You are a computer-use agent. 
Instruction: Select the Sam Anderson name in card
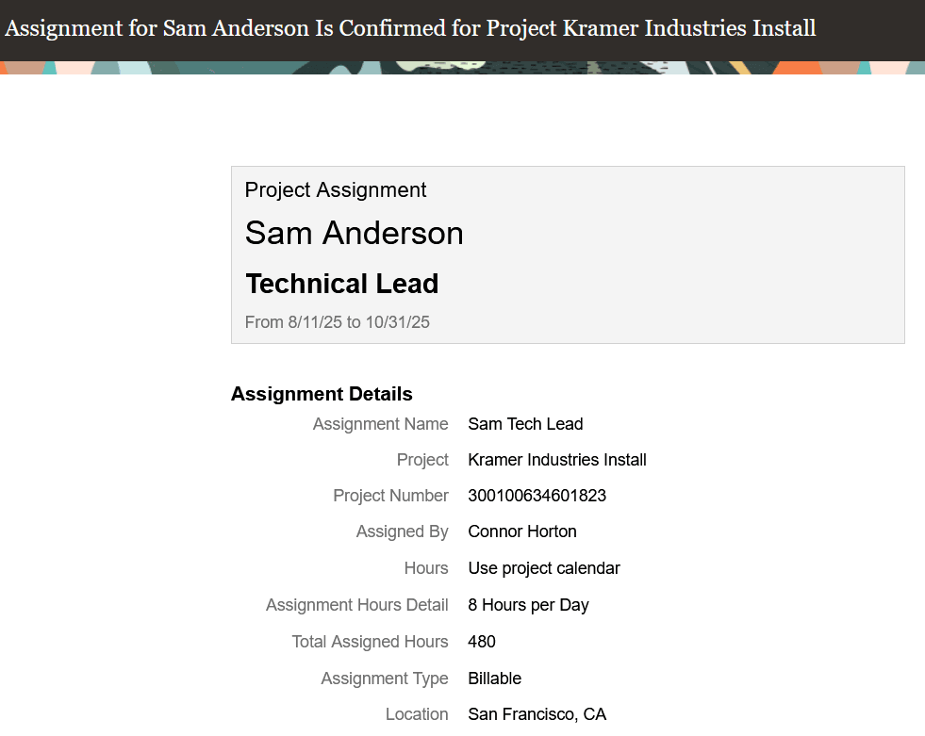pyautogui.click(x=354, y=233)
